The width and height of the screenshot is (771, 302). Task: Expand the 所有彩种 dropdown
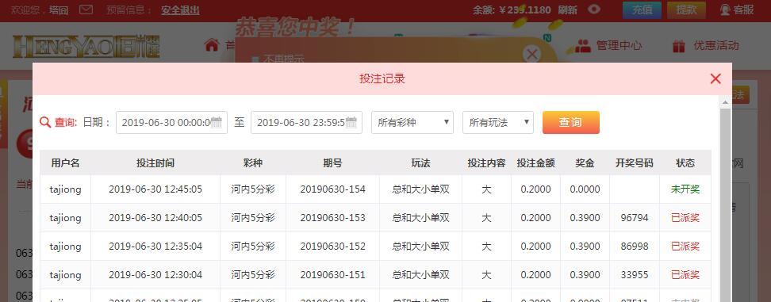coord(412,122)
